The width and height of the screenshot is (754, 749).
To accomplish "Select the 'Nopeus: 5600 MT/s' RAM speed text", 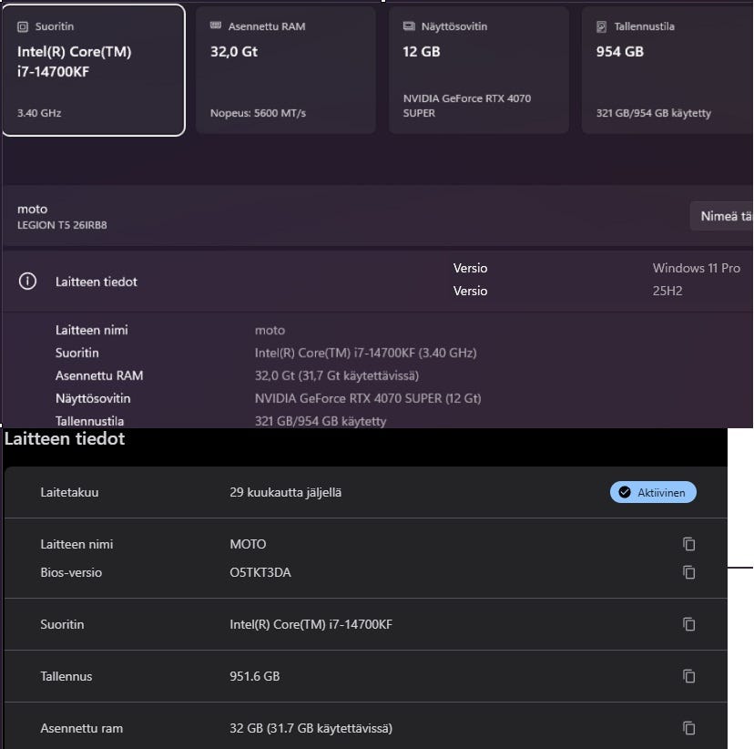I will [x=258, y=113].
